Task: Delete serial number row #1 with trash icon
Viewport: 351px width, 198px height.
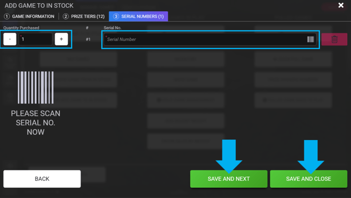Action: pyautogui.click(x=334, y=39)
